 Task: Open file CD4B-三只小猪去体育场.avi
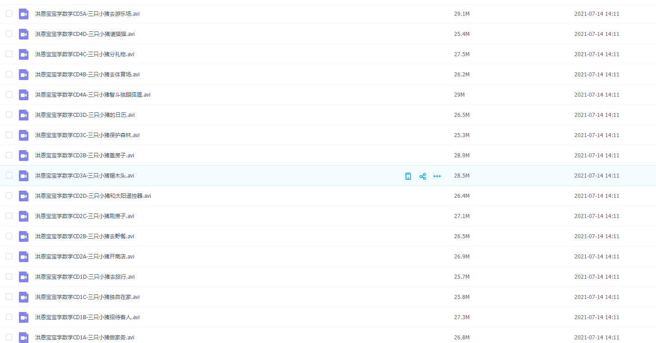[87, 75]
